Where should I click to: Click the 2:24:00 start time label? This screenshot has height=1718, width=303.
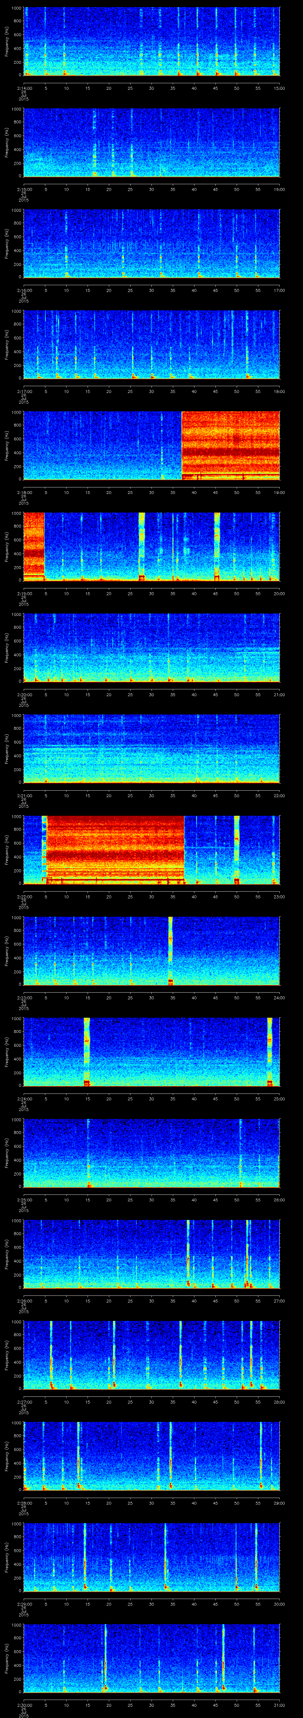pyautogui.click(x=24, y=1099)
